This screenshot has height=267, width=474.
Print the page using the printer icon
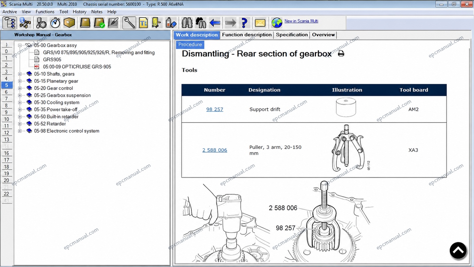[341, 54]
